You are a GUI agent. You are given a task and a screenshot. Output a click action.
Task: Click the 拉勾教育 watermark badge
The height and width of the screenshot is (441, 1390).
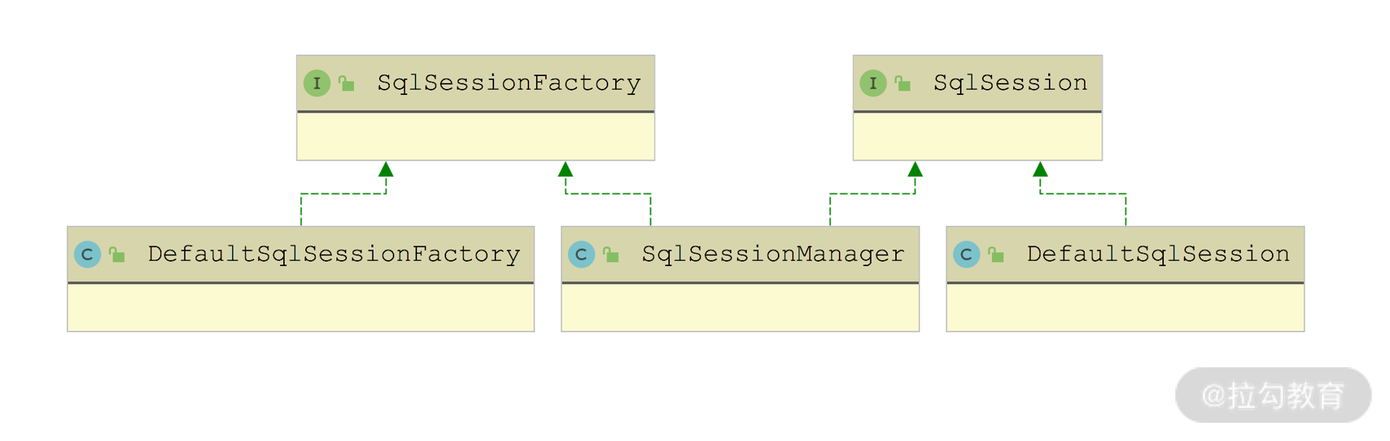[1273, 395]
